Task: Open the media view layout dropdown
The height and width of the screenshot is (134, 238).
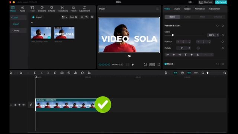Action: point(64,17)
